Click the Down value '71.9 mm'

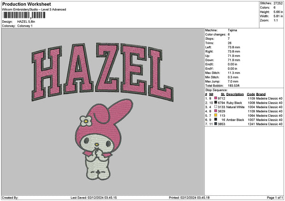point(234,60)
